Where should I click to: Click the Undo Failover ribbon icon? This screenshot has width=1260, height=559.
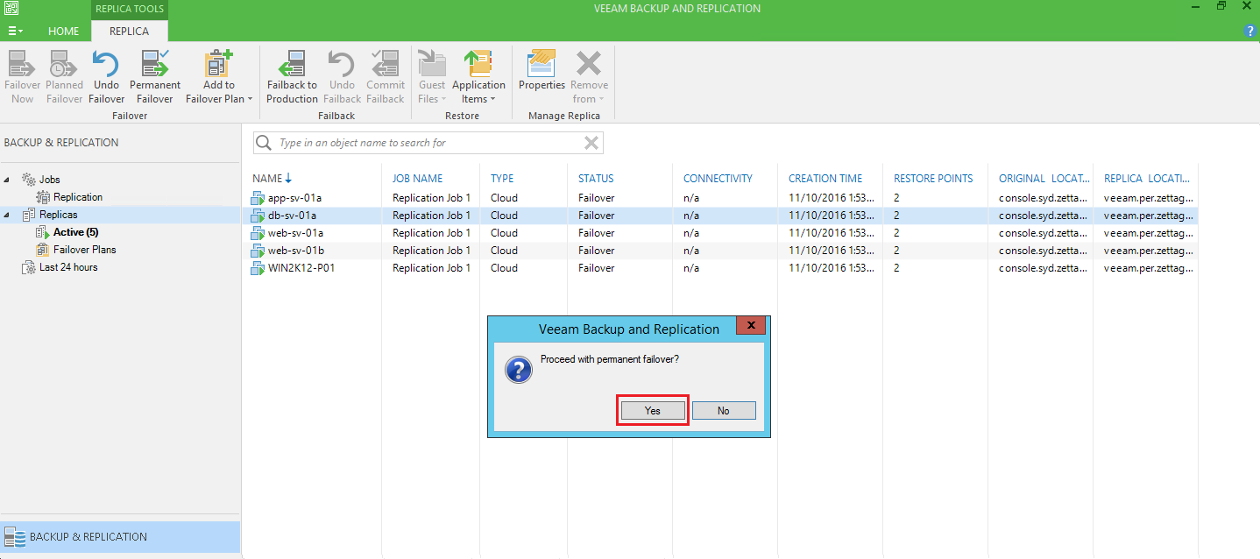(106, 77)
